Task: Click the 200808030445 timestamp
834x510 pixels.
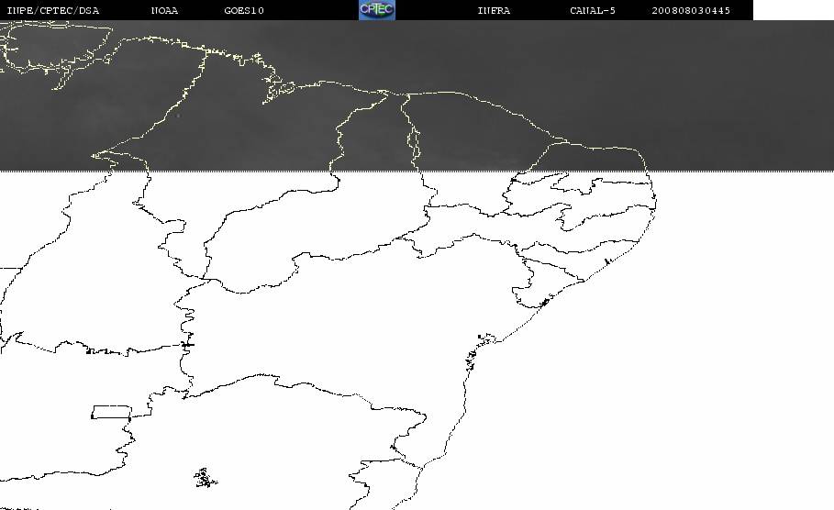Action: click(691, 10)
